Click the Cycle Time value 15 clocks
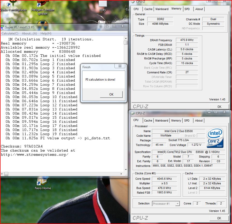Viewport: 232px width, 224px height. pos(187,63)
